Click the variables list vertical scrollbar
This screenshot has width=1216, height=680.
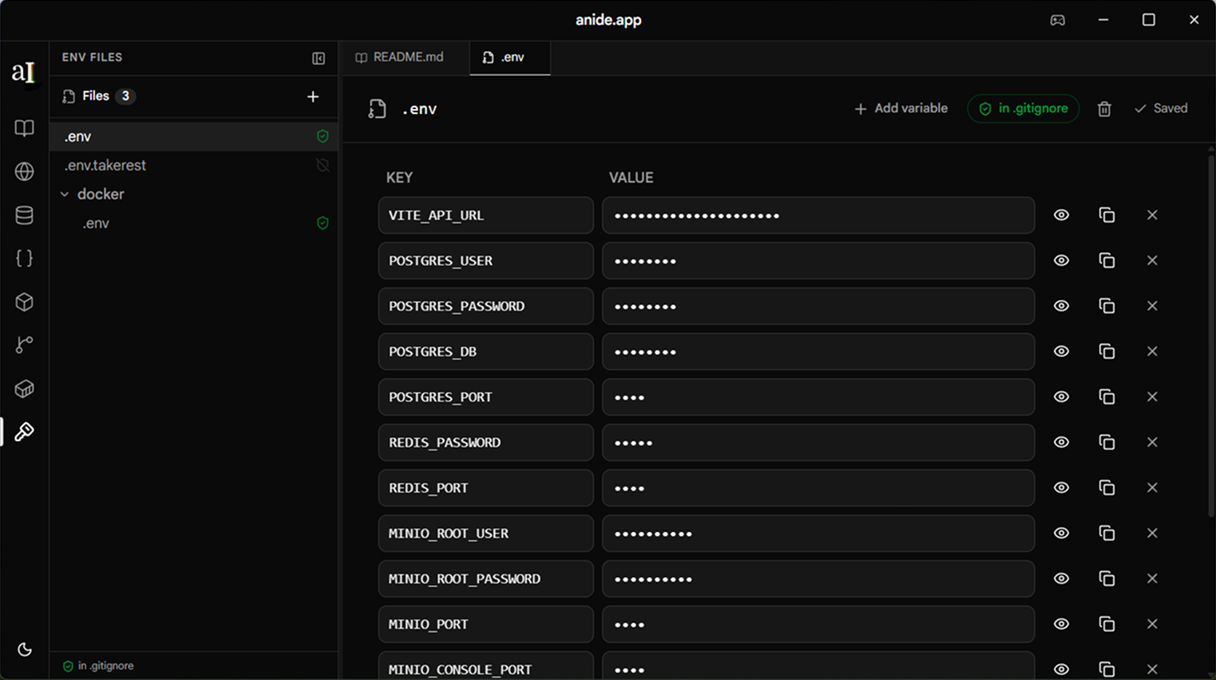(x=1211, y=335)
